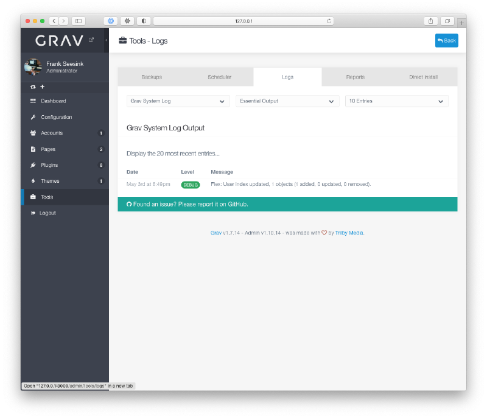Open the site via the external-link icon beside GRAV
Image resolution: width=487 pixels, height=418 pixels.
pos(90,38)
